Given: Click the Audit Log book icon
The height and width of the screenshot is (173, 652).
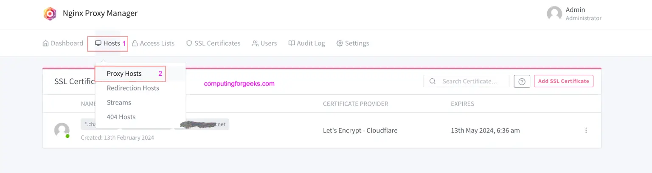Looking at the screenshot, I should point(292,43).
